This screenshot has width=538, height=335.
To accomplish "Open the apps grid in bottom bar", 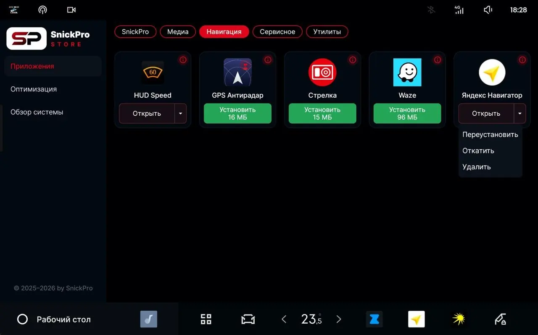I will coord(206,319).
